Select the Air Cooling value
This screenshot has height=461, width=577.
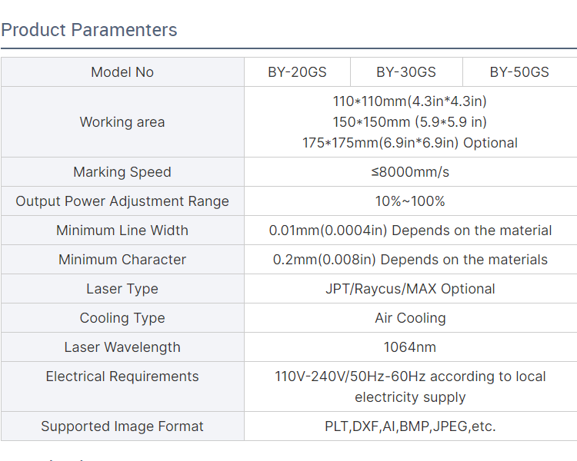coord(410,318)
